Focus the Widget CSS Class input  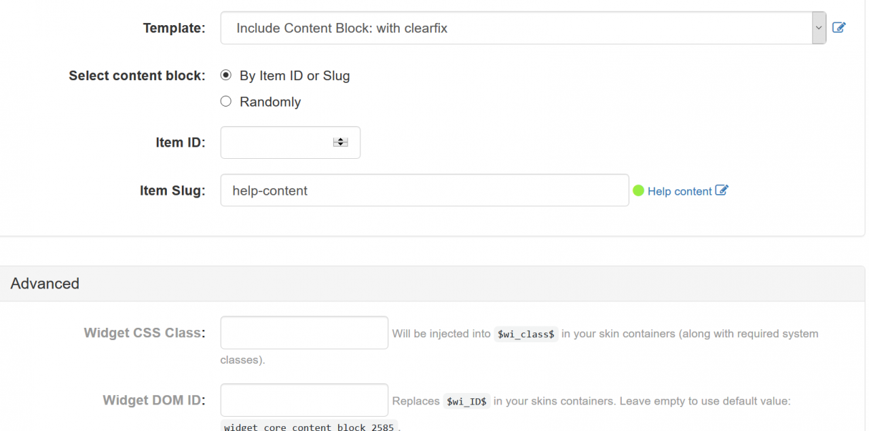coord(304,333)
